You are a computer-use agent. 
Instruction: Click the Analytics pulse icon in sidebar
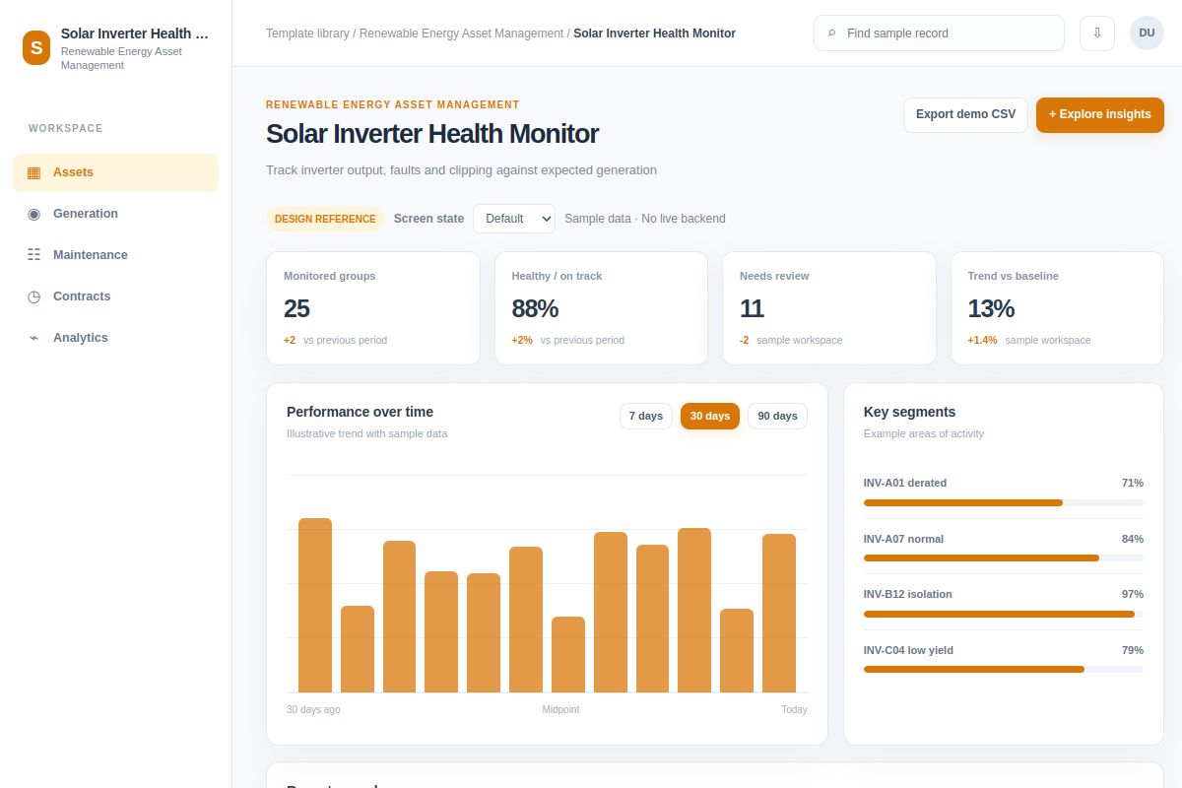(x=33, y=338)
